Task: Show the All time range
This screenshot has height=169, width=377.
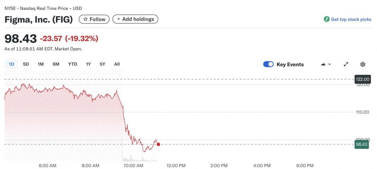Action: tap(117, 64)
